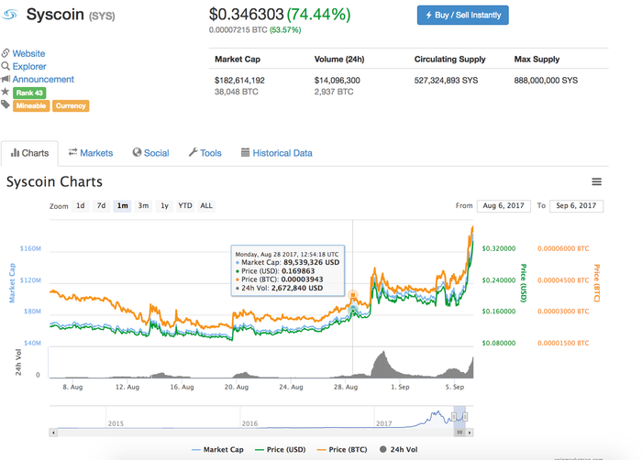The width and height of the screenshot is (642, 460).
Task: Click the left navigator range handle
Action: [454, 417]
